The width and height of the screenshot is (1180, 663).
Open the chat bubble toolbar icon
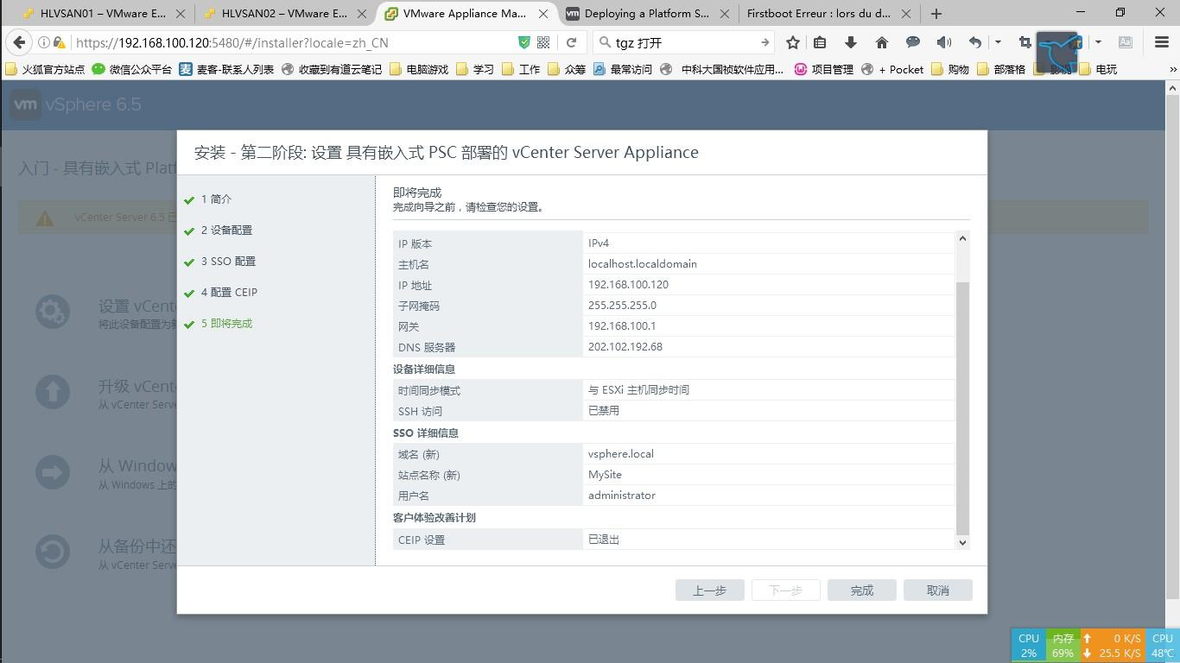coord(913,42)
